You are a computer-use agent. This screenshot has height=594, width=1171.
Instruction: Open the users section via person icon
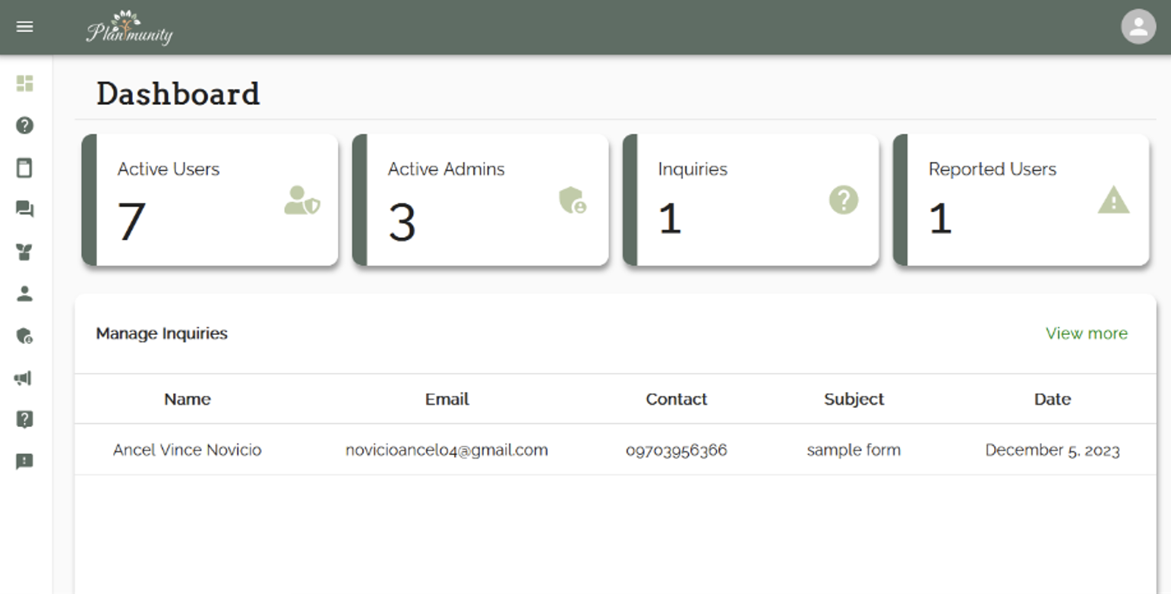(x=25, y=295)
